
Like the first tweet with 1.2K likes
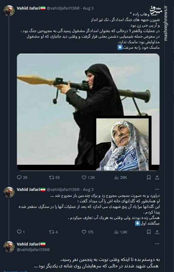point(88,177)
